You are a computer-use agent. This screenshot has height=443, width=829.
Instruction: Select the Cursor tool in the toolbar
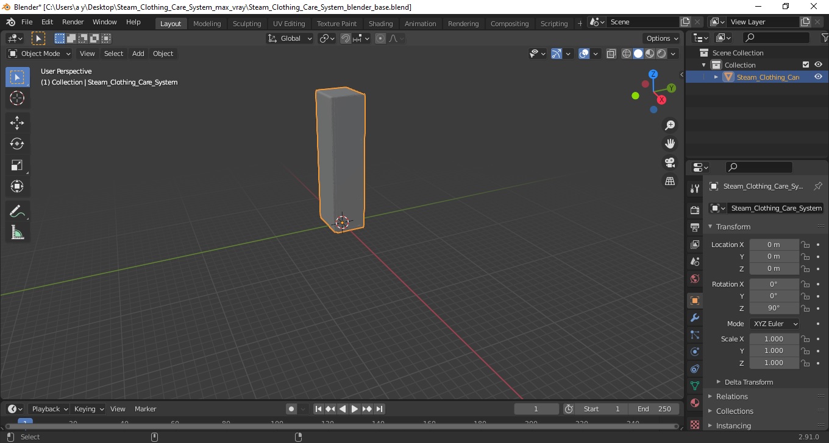tap(17, 98)
